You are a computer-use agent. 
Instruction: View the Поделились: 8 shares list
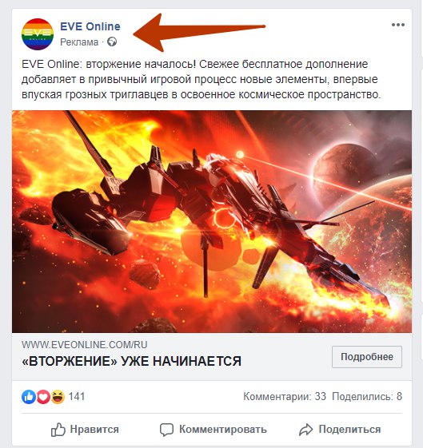367,397
